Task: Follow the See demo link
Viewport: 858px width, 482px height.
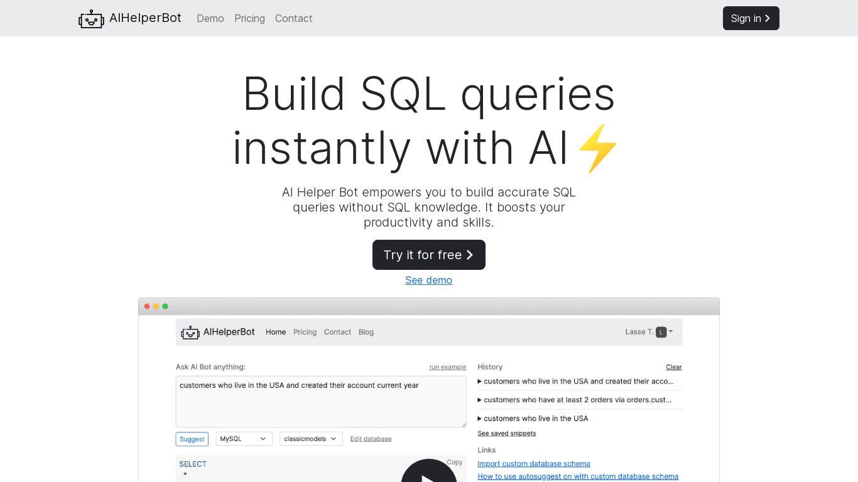Action: click(x=428, y=280)
